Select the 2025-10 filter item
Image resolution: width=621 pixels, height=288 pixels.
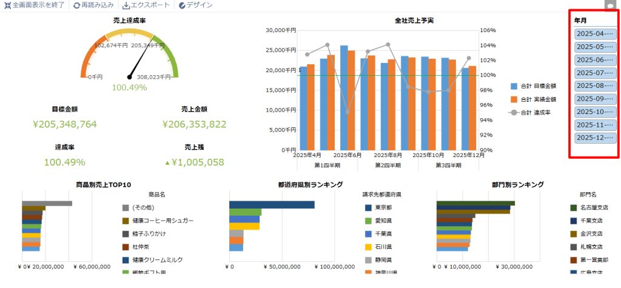tap(596, 112)
